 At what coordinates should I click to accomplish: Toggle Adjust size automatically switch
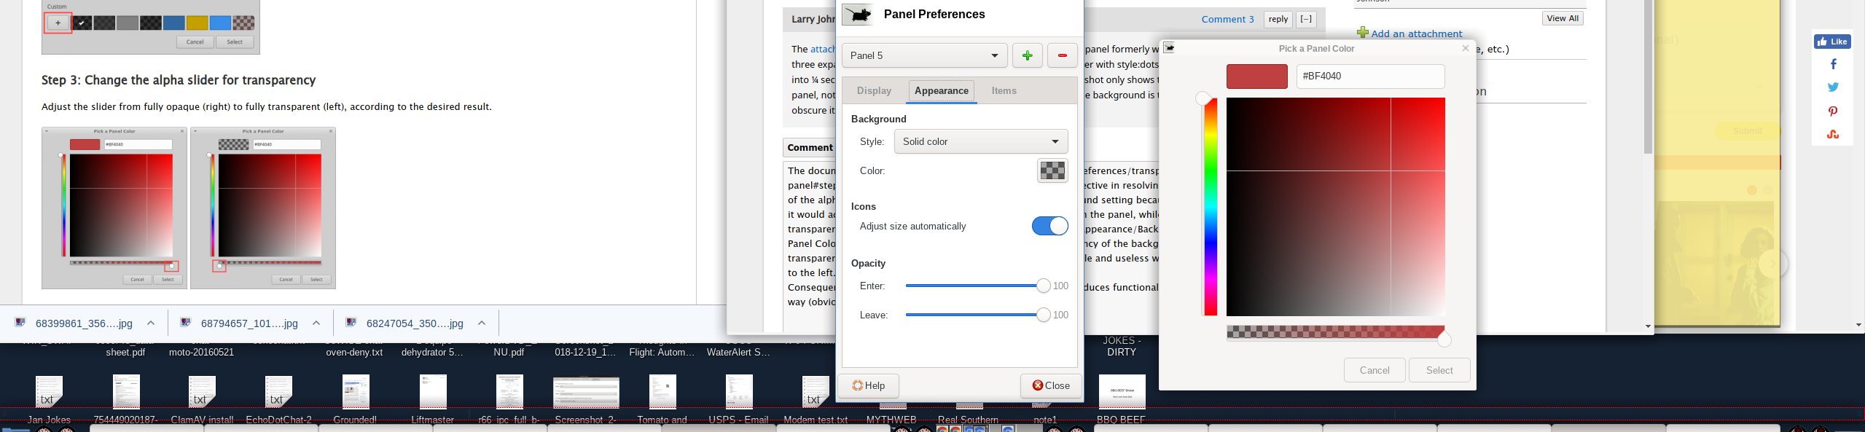1049,227
